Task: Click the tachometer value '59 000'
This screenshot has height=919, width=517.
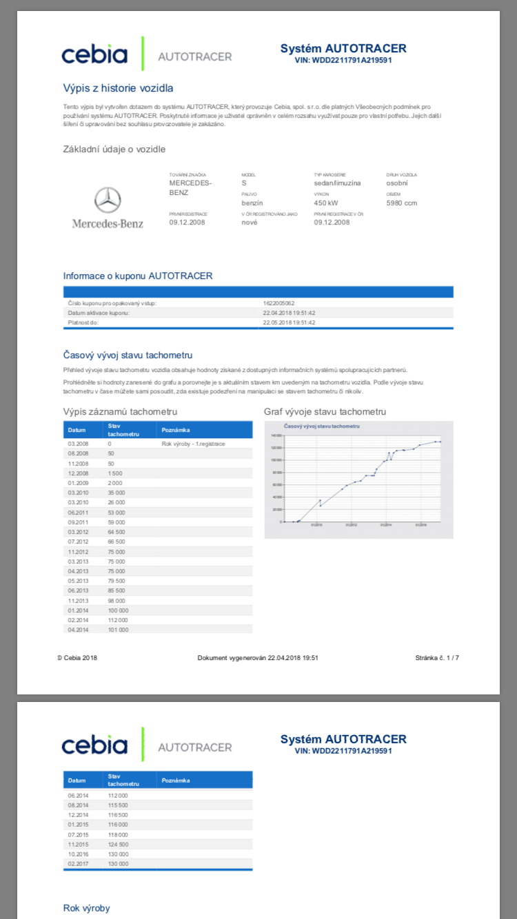Action: tap(116, 522)
